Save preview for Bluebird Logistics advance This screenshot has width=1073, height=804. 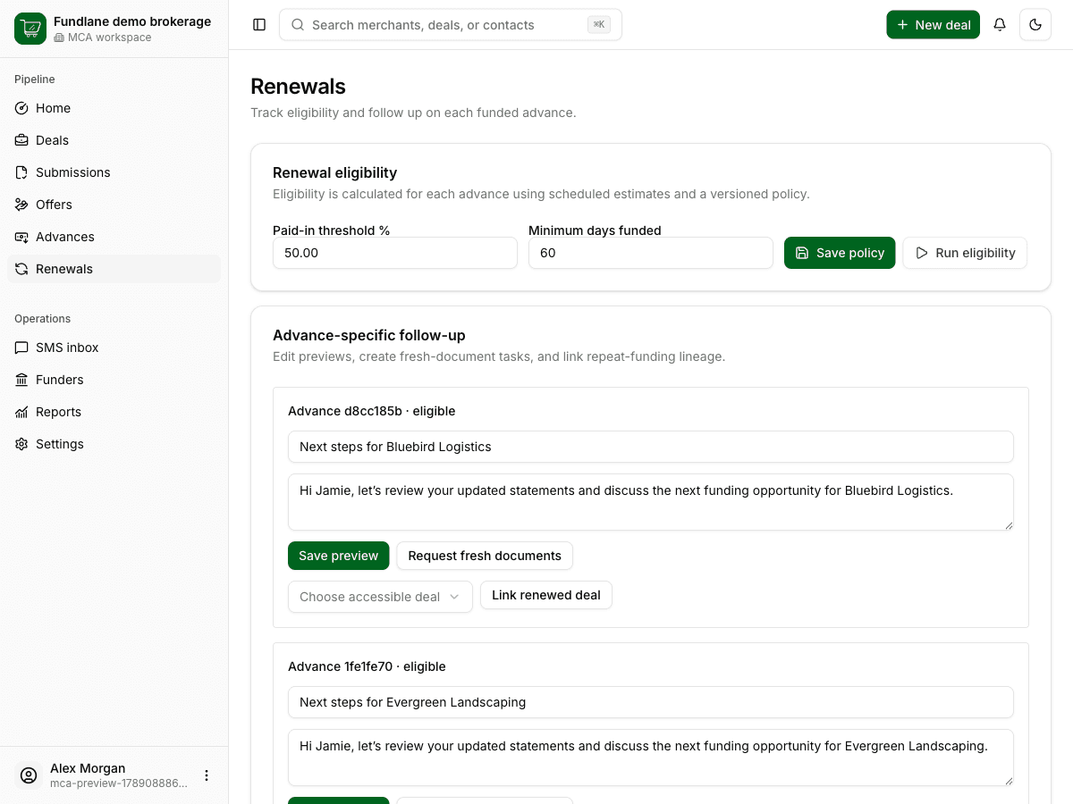[x=338, y=556]
